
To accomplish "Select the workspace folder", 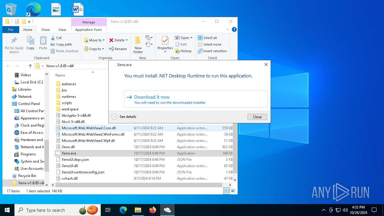I will (70, 109).
